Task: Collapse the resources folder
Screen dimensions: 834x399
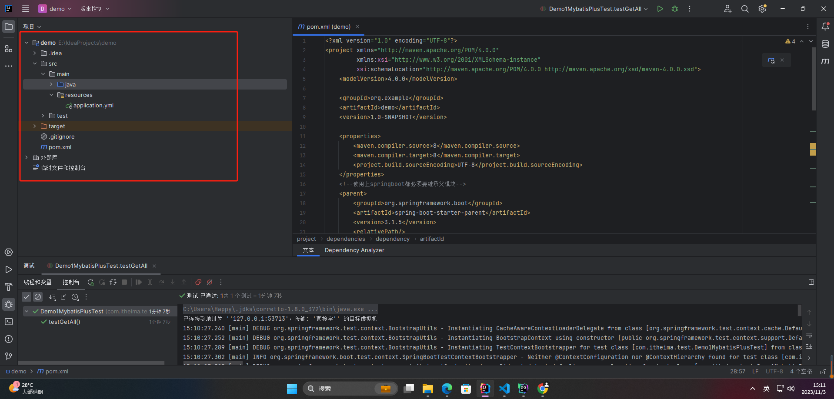Action: (51, 95)
